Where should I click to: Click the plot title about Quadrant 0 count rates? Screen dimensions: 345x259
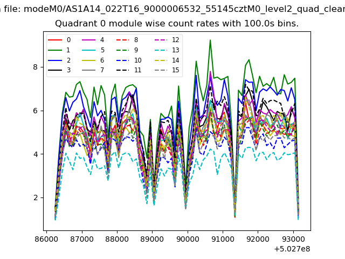pyautogui.click(x=177, y=24)
